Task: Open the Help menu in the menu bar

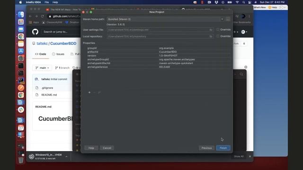Action: [x=55, y=2]
